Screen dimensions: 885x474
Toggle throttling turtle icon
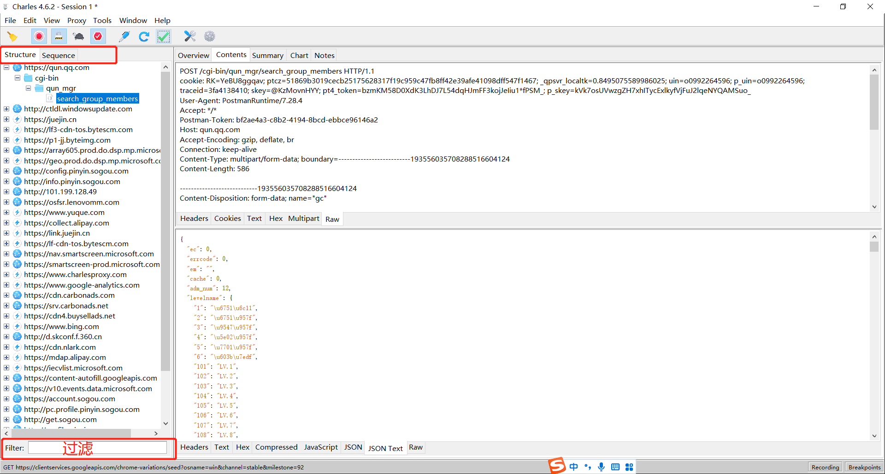point(79,36)
